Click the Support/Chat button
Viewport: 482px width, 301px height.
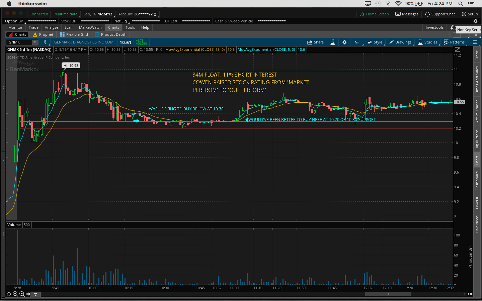coord(440,14)
